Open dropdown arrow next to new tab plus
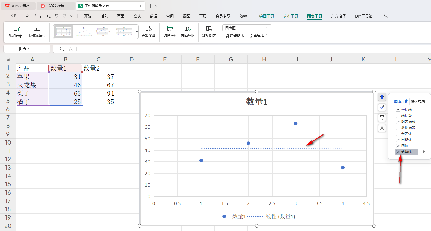431x231 pixels. (156, 6)
